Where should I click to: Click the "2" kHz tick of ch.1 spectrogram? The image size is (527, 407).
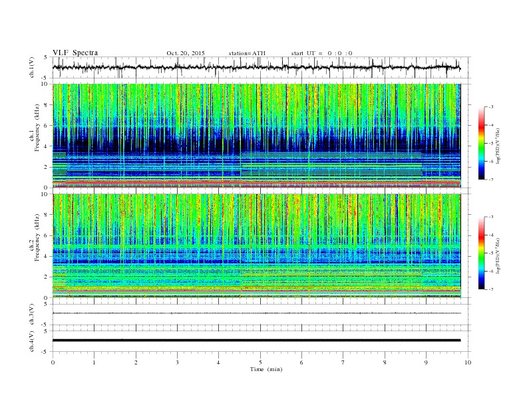[47, 167]
